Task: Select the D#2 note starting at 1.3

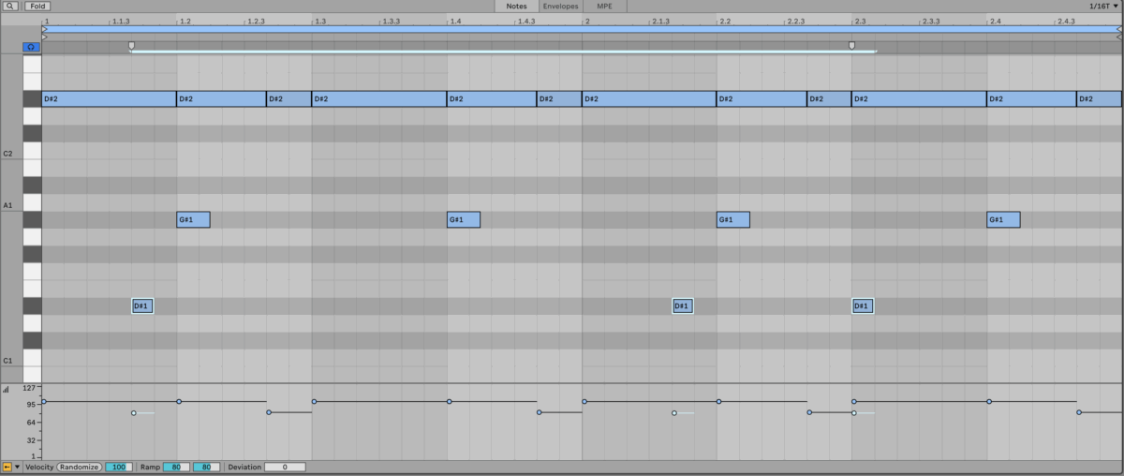Action: [379, 98]
